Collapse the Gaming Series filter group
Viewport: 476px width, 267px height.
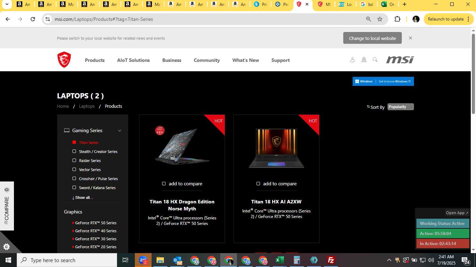pos(120,131)
